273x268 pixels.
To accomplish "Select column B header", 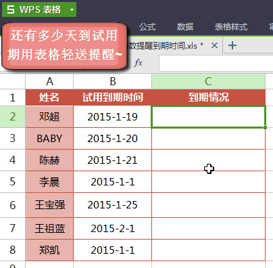I will click(112, 81).
